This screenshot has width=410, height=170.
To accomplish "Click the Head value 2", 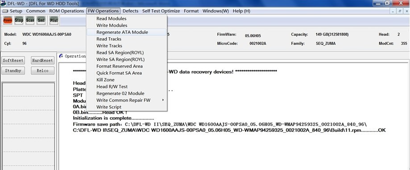I will (399, 34).
